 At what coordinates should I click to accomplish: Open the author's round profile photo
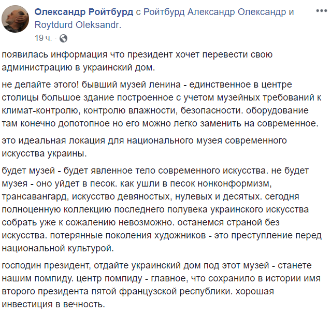click(15, 19)
